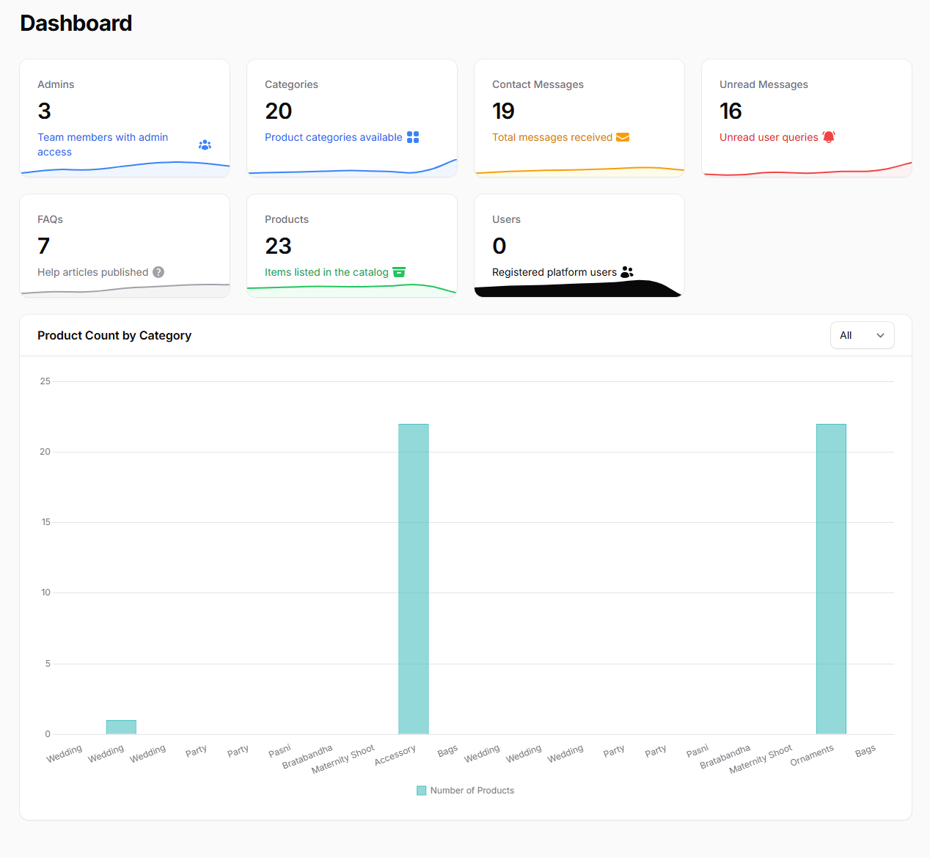Screen dimensions: 930x858
Task: Toggle the Number of Products legend item
Action: click(472, 791)
